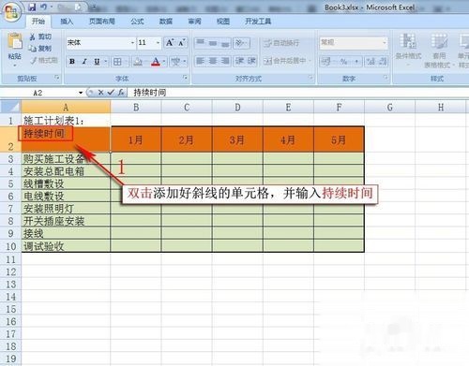This screenshot has width=469, height=366.
Task: Open the underline style dropdown arrow
Action: click(x=105, y=62)
